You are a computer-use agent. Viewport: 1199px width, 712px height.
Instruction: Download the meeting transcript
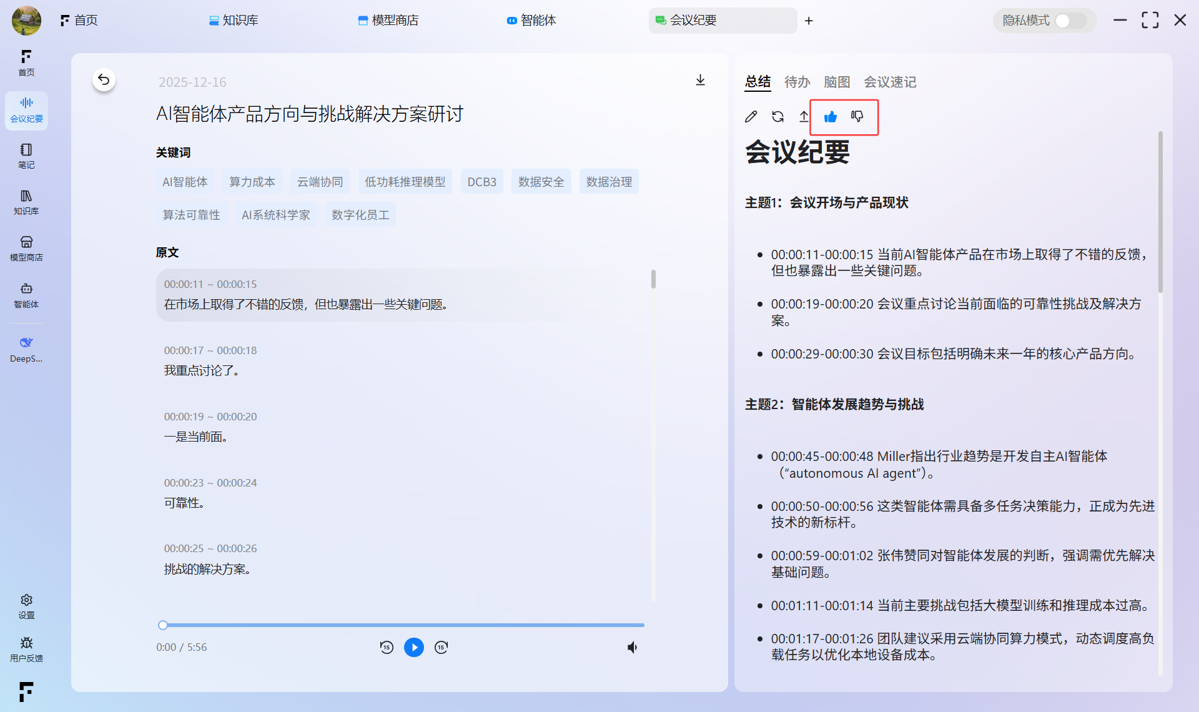[700, 81]
